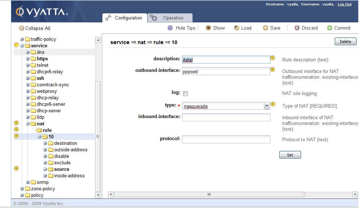Click the description field containing Astel
This screenshot has height=208, width=359.
click(x=226, y=60)
